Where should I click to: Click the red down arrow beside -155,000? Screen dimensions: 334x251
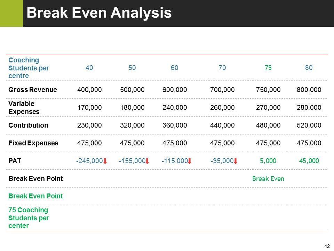[x=147, y=161]
